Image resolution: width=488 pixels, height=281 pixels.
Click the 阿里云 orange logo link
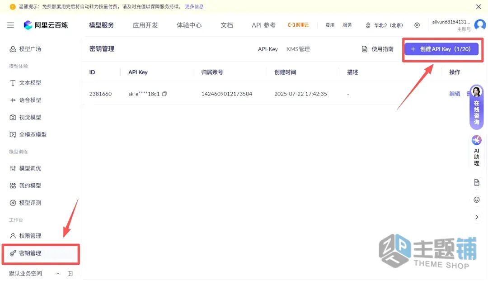pos(298,25)
